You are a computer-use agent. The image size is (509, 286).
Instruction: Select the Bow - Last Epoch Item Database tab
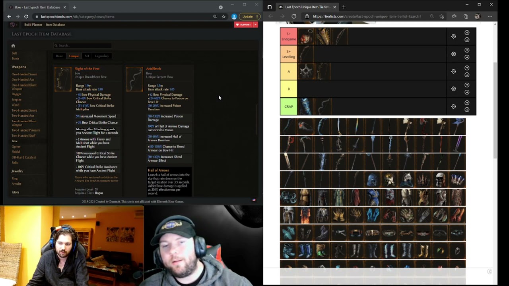tap(37, 7)
